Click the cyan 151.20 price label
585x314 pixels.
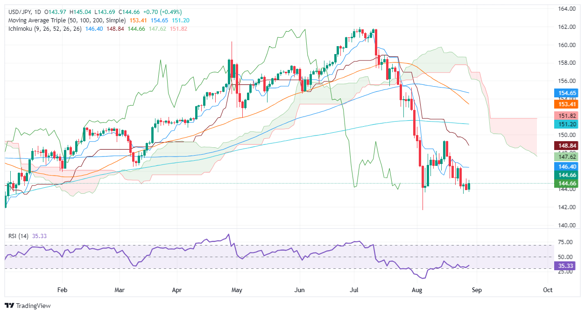click(x=565, y=124)
